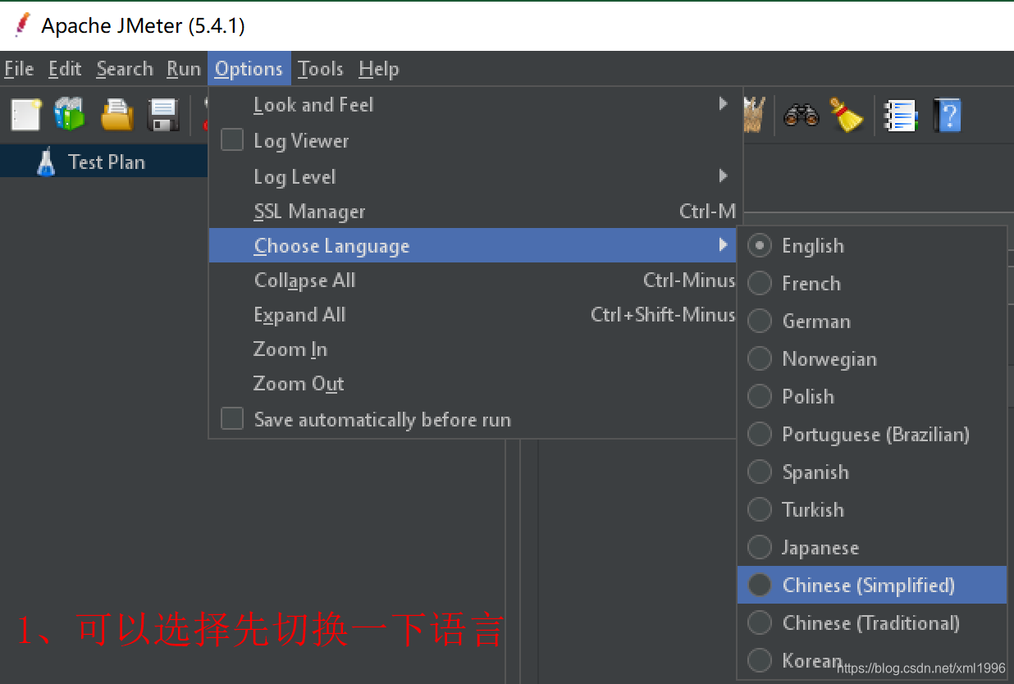
Task: Open the File menu
Action: pos(19,69)
